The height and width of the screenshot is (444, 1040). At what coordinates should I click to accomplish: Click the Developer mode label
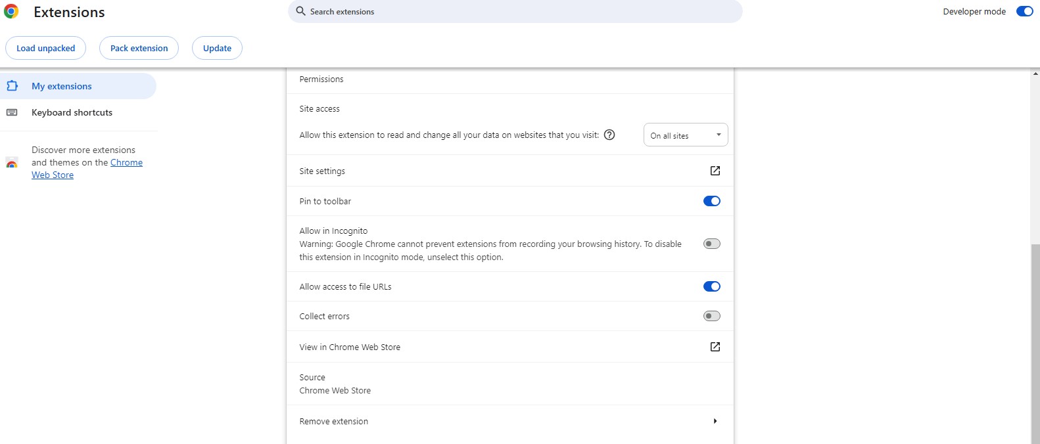point(974,11)
